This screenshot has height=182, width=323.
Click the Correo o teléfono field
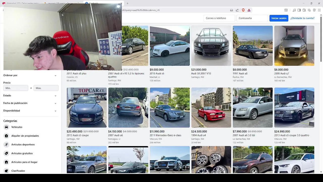click(219, 18)
